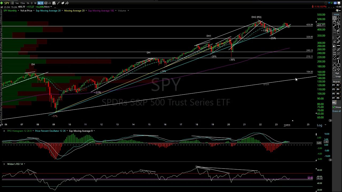Switch to drawing board #2

point(338,85)
